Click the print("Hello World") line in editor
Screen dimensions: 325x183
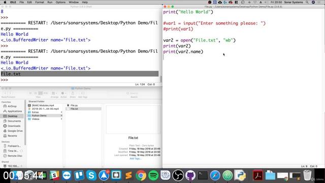(188, 12)
